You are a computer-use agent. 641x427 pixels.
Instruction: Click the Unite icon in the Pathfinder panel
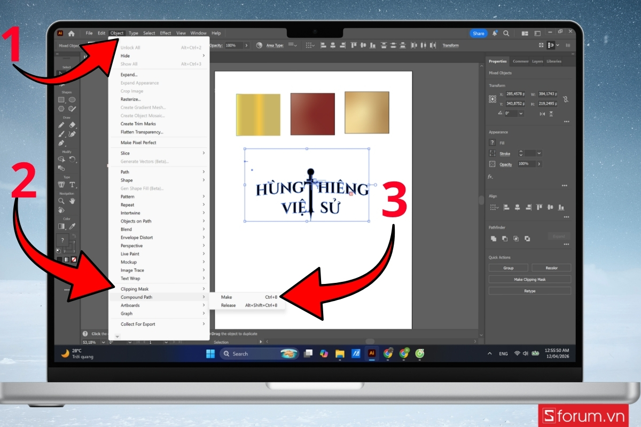[493, 238]
